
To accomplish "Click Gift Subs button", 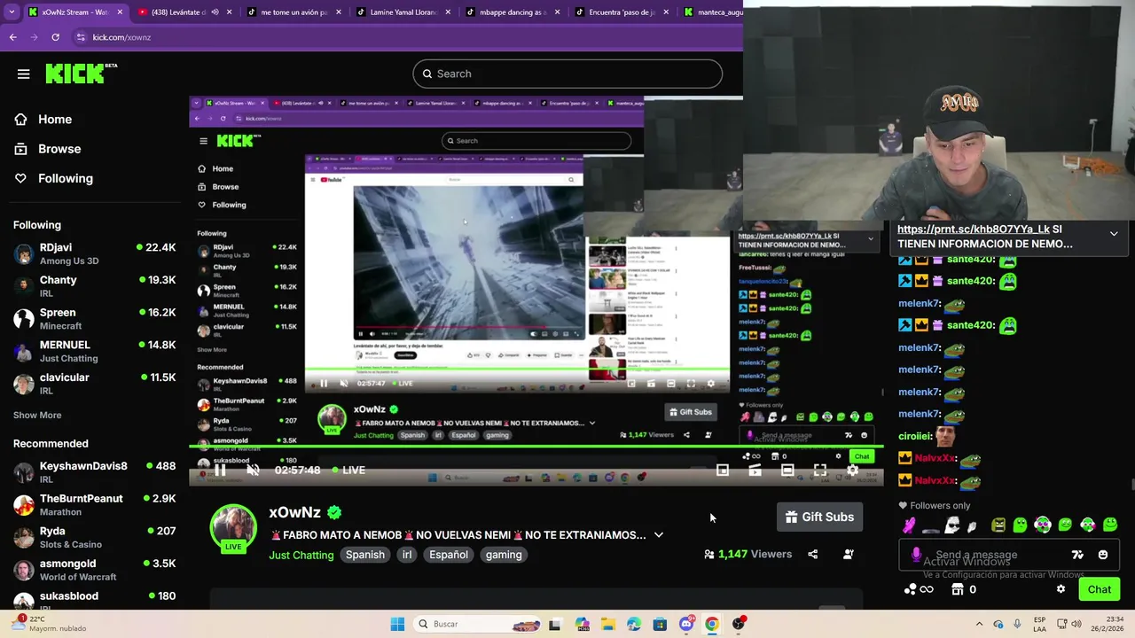I will click(820, 517).
